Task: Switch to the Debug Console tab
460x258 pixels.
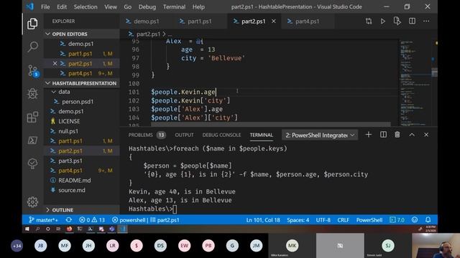Action: point(221,135)
